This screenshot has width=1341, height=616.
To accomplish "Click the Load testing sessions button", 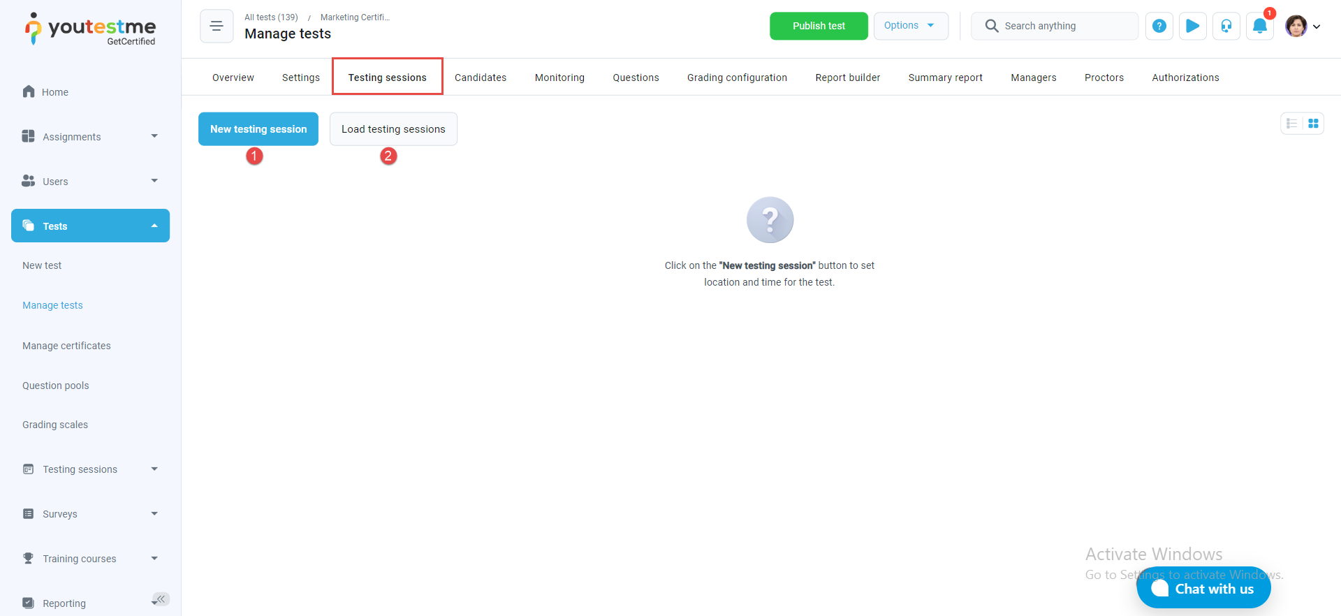I will (x=393, y=129).
